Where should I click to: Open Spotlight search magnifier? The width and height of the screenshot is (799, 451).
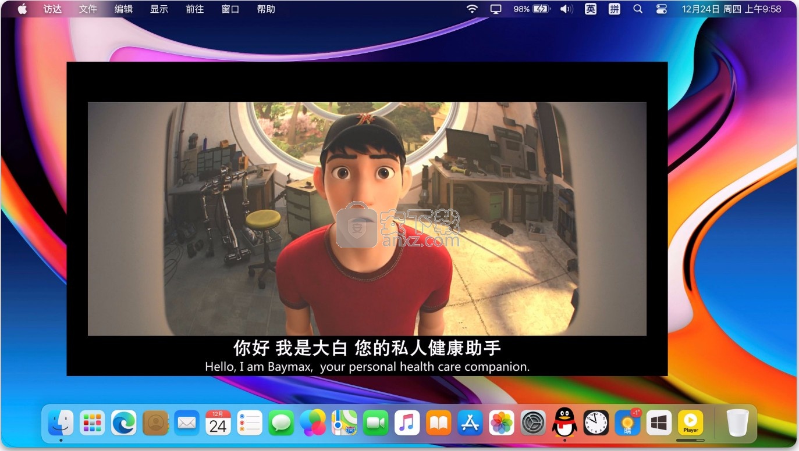coord(638,9)
